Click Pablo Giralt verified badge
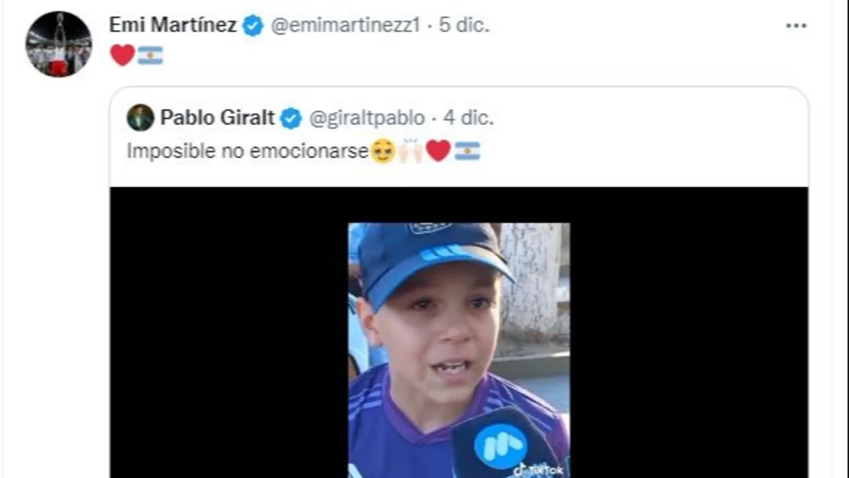The width and height of the screenshot is (849, 478). click(291, 118)
